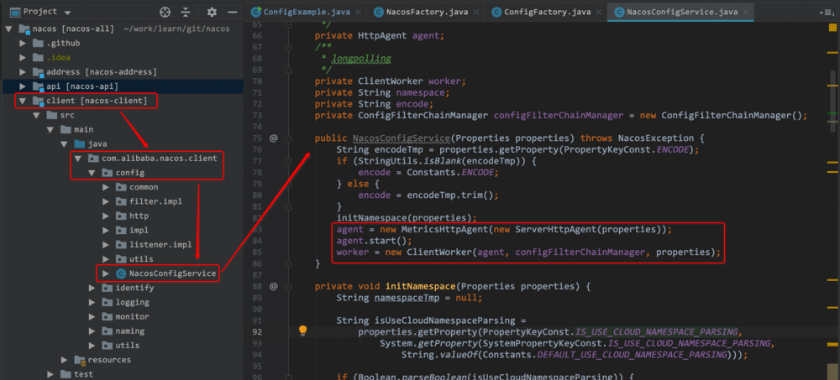Click String namespaceTmp = null; line
This screenshot has width=840, height=380.
click(x=409, y=298)
